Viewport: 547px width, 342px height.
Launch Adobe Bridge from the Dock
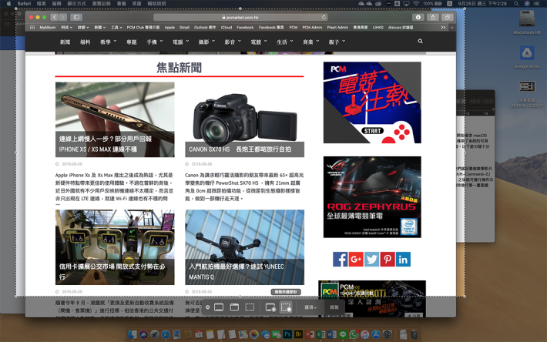[298, 334]
